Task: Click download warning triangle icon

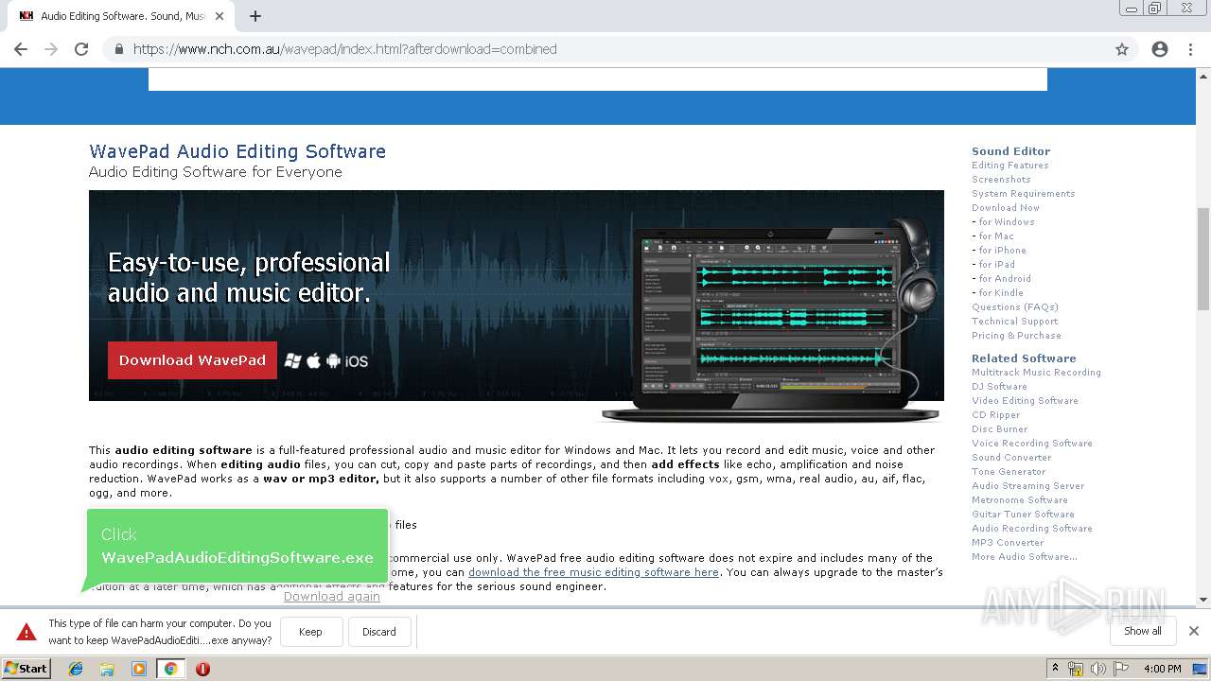Action: coord(26,632)
